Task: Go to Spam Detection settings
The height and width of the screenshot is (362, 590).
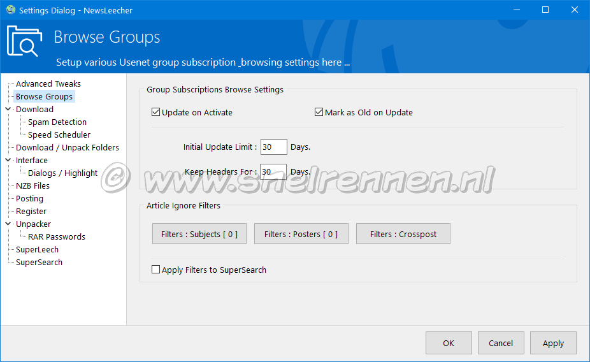Action: pyautogui.click(x=57, y=122)
